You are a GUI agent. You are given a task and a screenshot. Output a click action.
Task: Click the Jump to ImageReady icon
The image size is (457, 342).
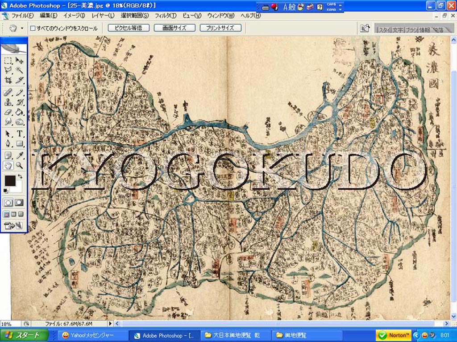click(x=13, y=225)
